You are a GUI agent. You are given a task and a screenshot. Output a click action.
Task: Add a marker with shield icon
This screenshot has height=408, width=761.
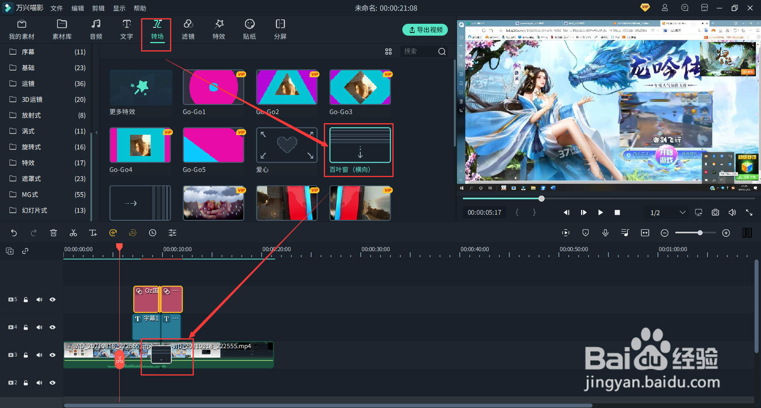click(x=586, y=233)
